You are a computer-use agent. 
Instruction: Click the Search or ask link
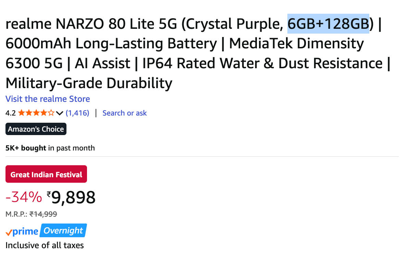(x=124, y=113)
